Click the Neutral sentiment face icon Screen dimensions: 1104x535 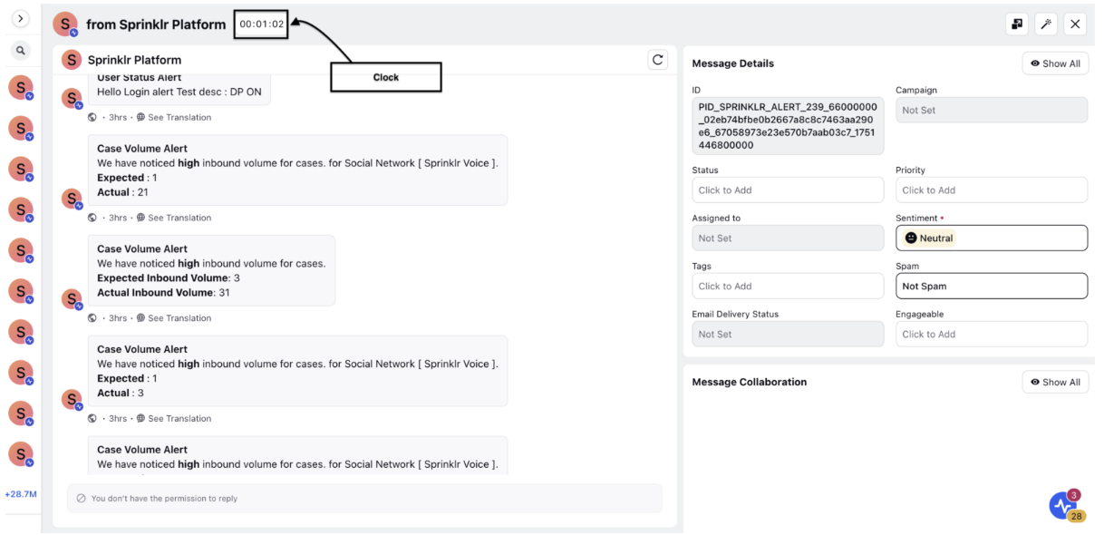(x=911, y=238)
